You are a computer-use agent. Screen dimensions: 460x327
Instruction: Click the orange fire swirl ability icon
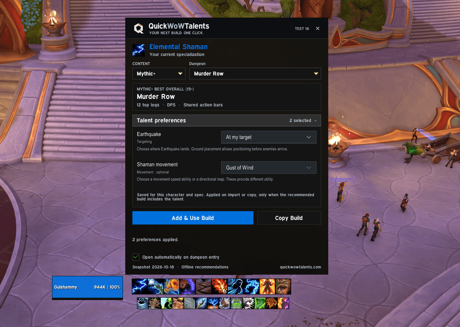coord(171,287)
